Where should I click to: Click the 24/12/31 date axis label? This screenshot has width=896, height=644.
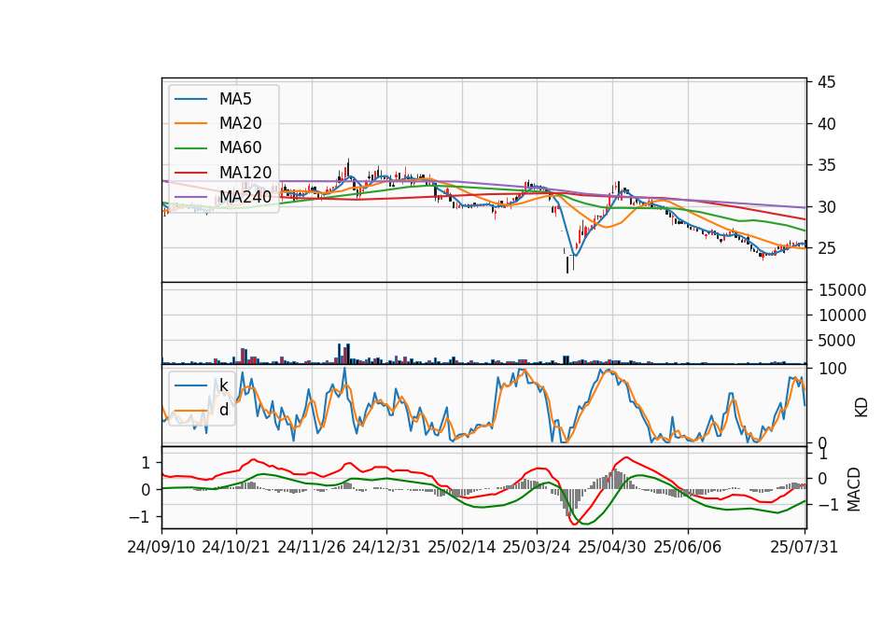click(x=386, y=547)
